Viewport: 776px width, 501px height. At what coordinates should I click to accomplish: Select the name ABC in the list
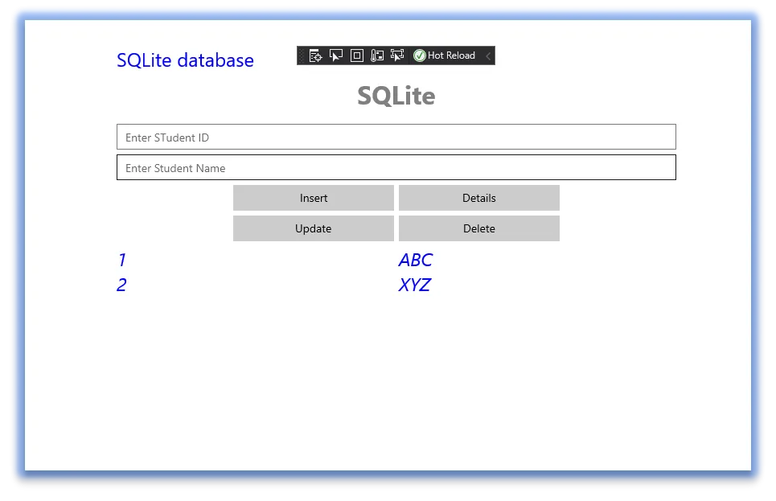point(416,260)
